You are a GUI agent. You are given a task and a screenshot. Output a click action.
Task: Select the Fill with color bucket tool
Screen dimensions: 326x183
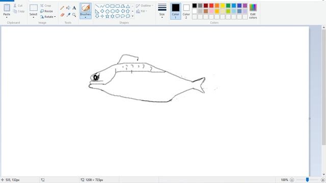coord(68,8)
